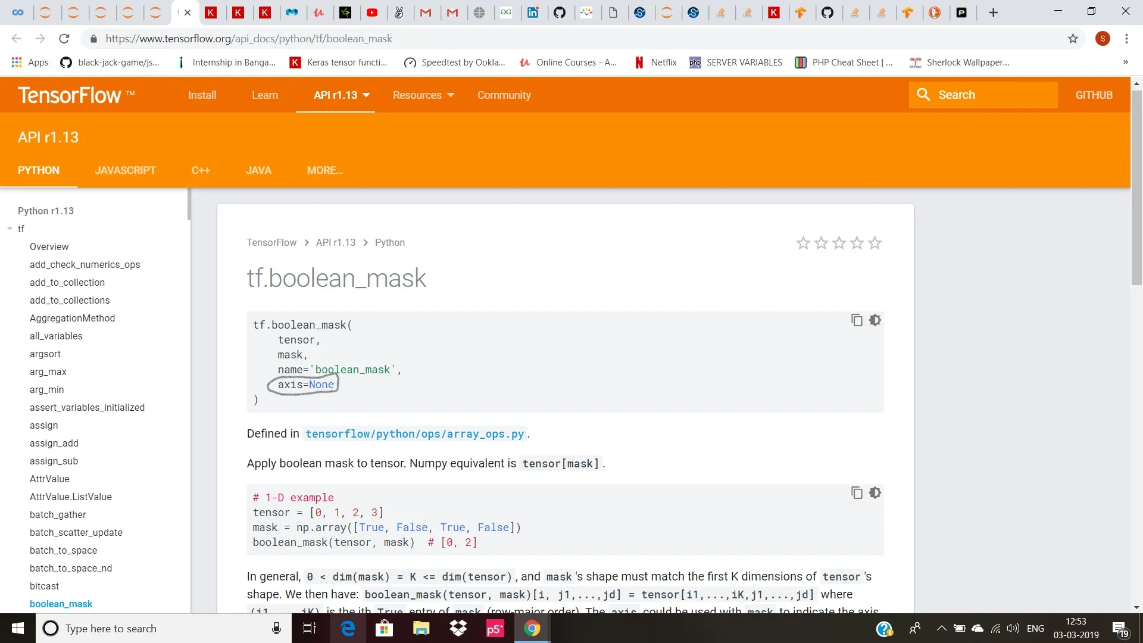1143x643 pixels.
Task: Copy the tf.boolean_mask signature code
Action: (857, 320)
